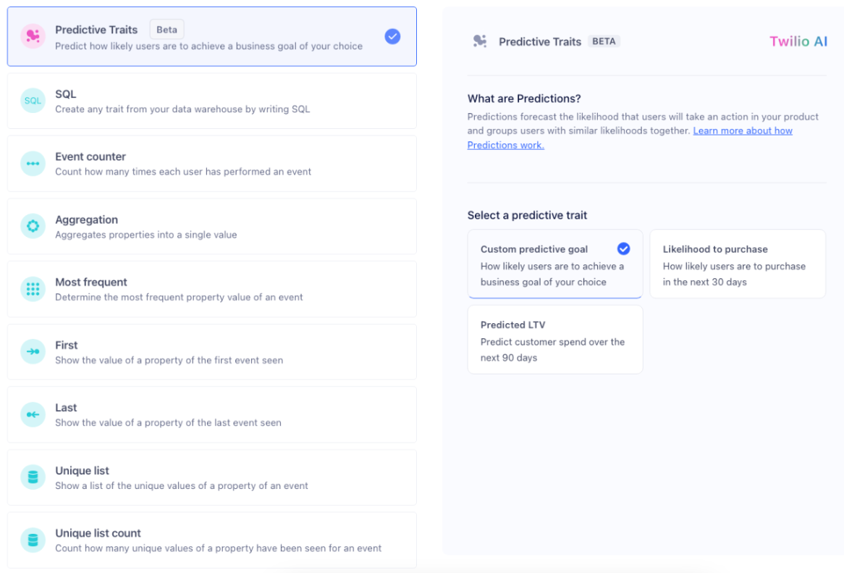This screenshot has width=844, height=573.
Task: Click the Beta badge beside Predictive Traits
Action: click(166, 30)
